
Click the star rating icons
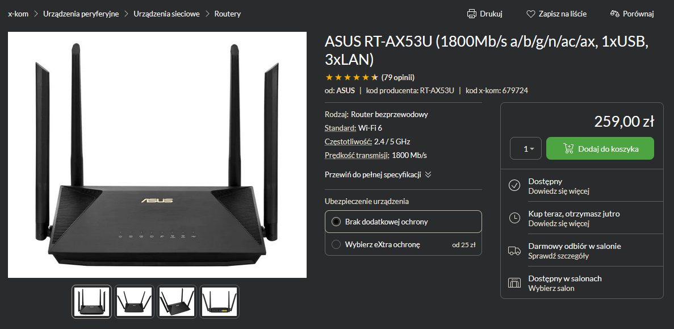click(351, 77)
